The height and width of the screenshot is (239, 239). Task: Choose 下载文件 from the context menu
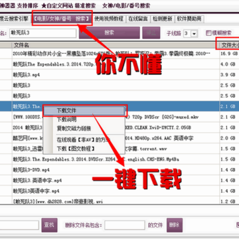pos(84,110)
